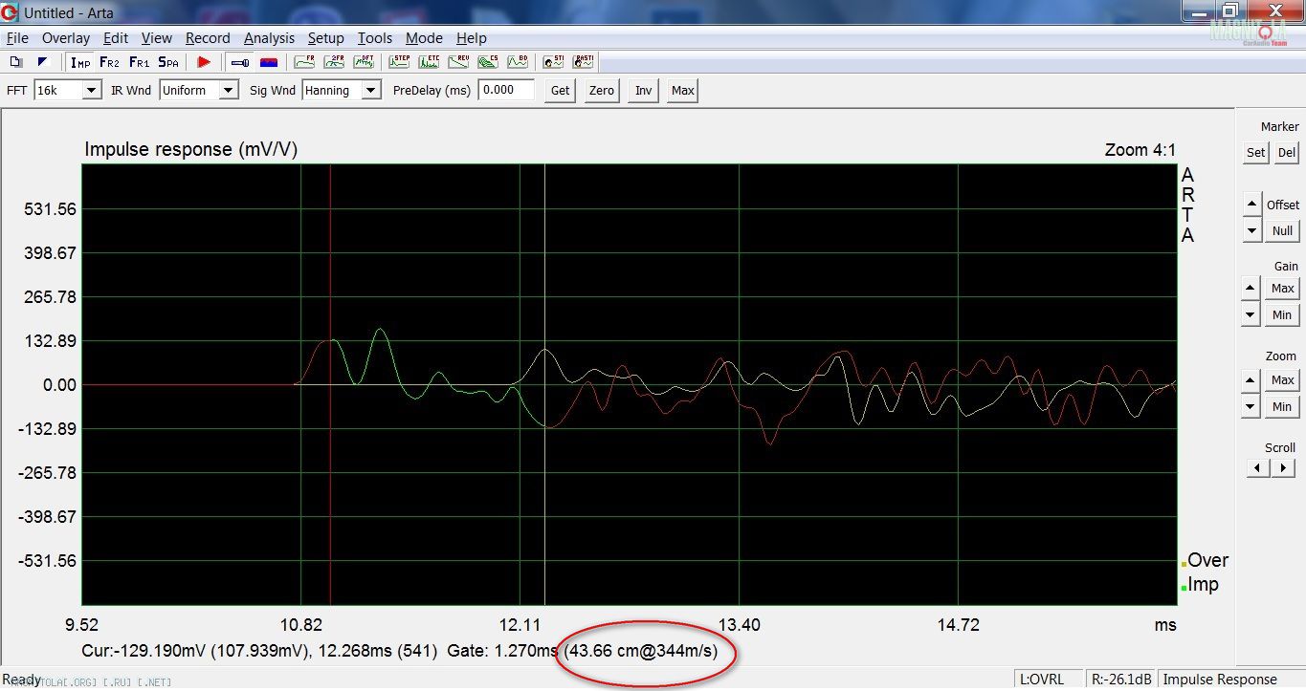Start recording with the red play arrow
Viewport: 1306px width, 691px height.
click(204, 62)
